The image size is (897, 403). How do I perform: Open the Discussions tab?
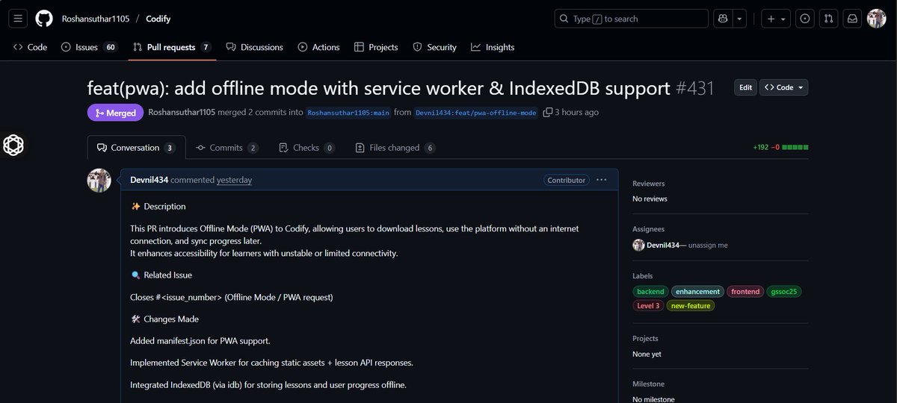click(x=254, y=47)
